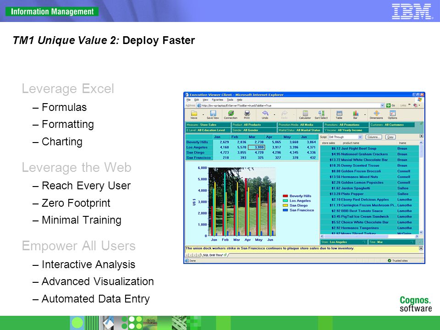The image size is (440, 330).
Task: Click the results list scroll-down arrow
Action: tap(421, 232)
